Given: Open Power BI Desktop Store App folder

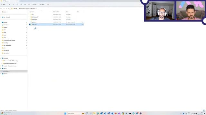Looking at the screenshot, I should (x=10, y=63).
